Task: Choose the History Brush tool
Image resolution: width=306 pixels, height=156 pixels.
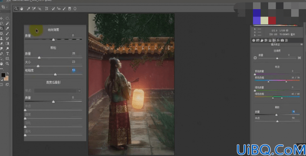Action: 7,39
